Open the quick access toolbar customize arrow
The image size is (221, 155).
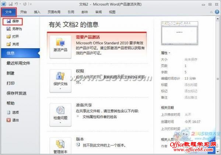point(31,4)
